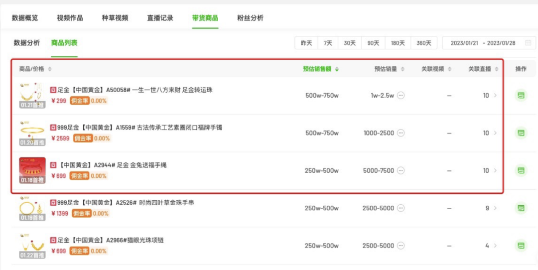Image resolution: width=538 pixels, height=270 pixels.
Task: Select the 7天 time range option
Action: pos(328,43)
